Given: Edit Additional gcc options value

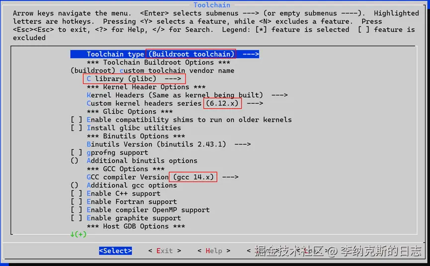Looking at the screenshot, I should (124, 185).
